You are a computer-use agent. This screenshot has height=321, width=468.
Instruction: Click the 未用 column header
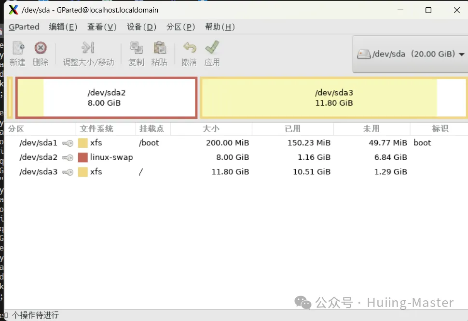tap(372, 129)
